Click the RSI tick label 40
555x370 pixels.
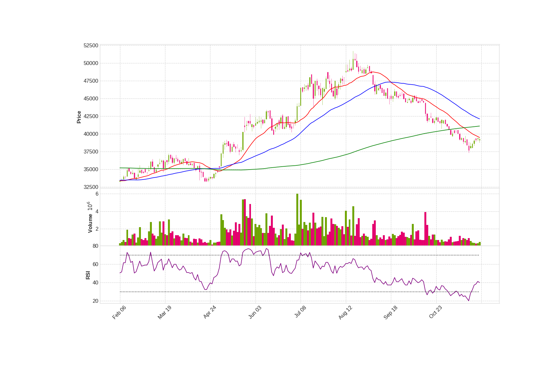pyautogui.click(x=96, y=283)
